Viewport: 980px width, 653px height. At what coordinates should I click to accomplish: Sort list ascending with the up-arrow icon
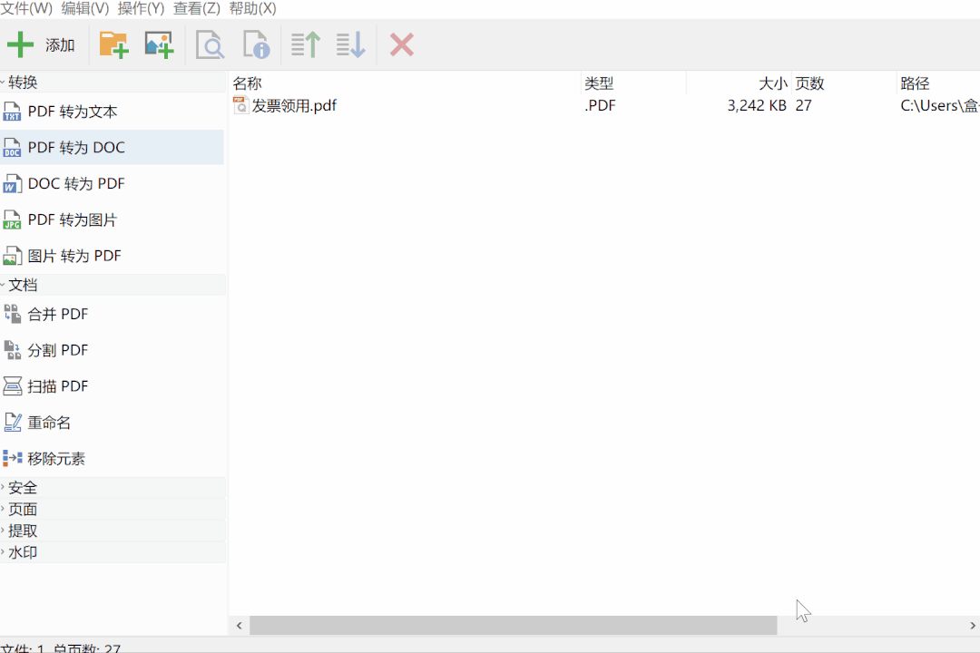[304, 44]
